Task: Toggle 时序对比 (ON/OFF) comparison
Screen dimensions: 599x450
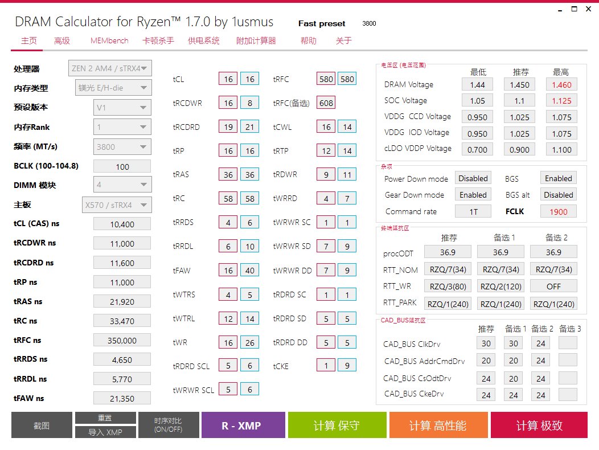Action: (169, 425)
